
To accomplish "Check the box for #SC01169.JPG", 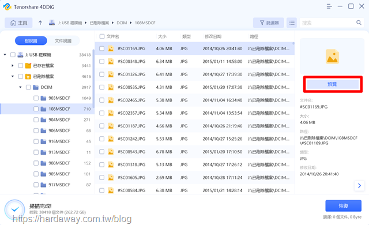I will (101, 48).
